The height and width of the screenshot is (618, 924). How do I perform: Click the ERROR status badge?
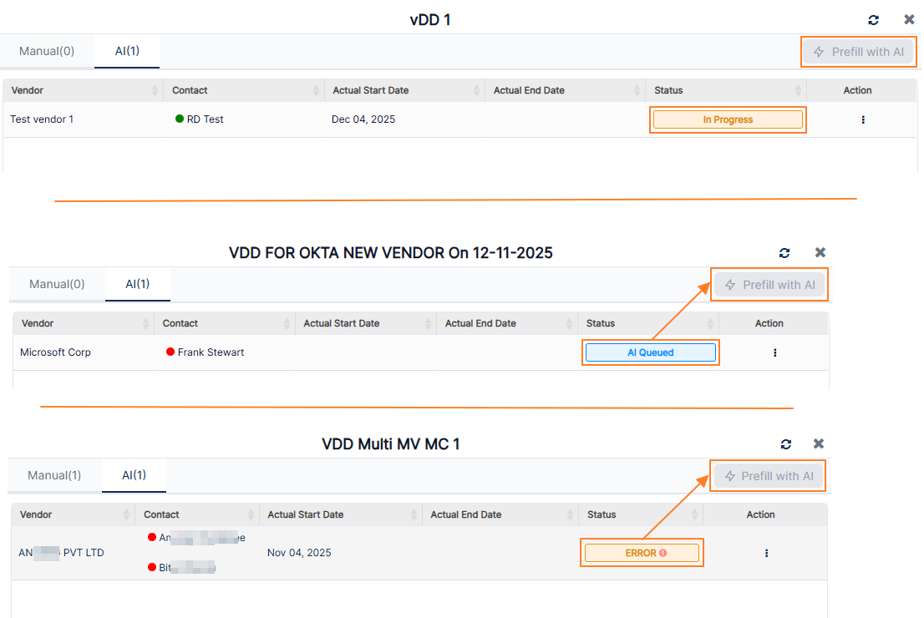pyautogui.click(x=642, y=553)
